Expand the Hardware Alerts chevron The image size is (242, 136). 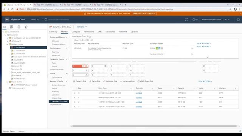click(192, 54)
